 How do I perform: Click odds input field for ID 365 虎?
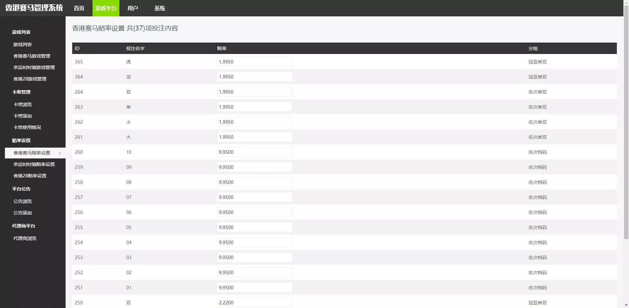point(254,62)
